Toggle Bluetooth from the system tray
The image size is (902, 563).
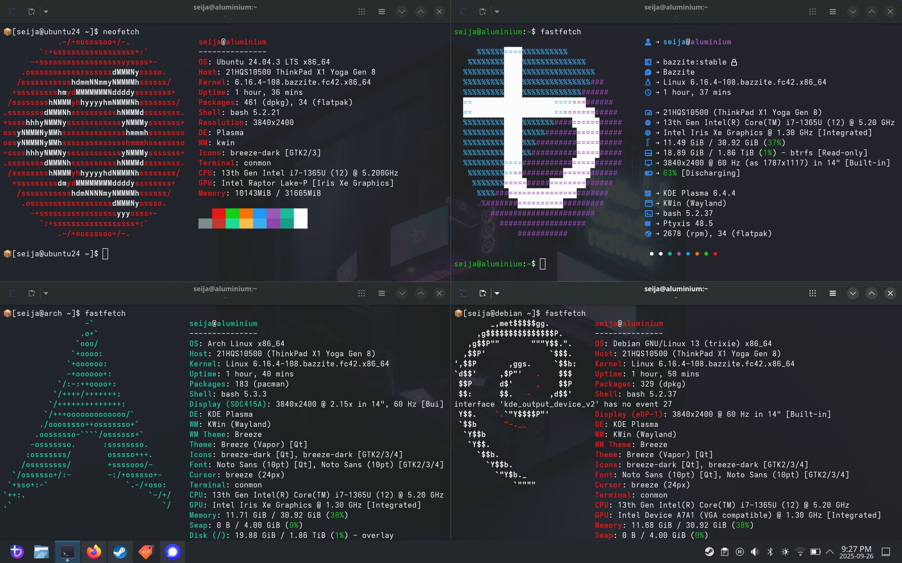(x=770, y=552)
